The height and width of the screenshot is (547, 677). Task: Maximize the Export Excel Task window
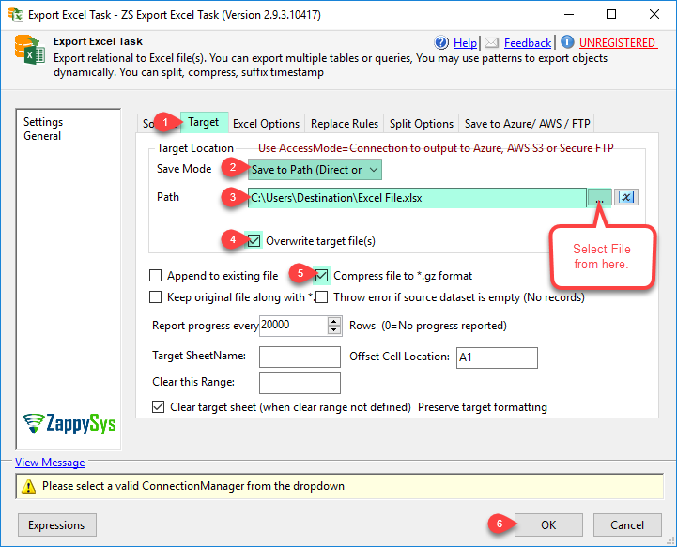[x=611, y=14]
